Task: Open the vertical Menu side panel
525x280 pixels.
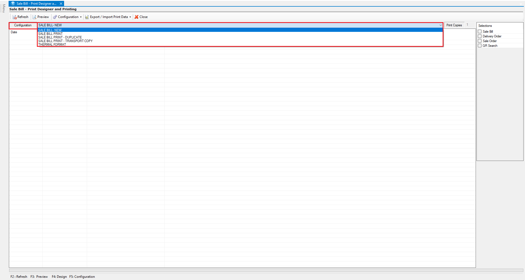Action: (x=4, y=8)
